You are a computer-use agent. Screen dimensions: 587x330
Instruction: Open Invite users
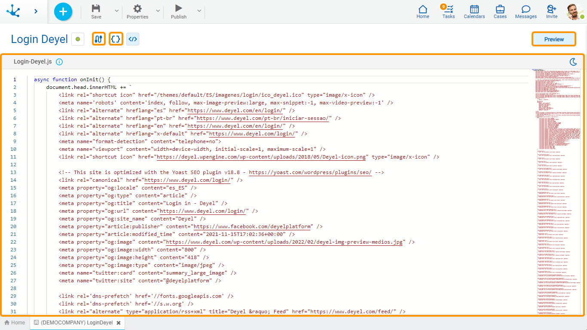[552, 12]
